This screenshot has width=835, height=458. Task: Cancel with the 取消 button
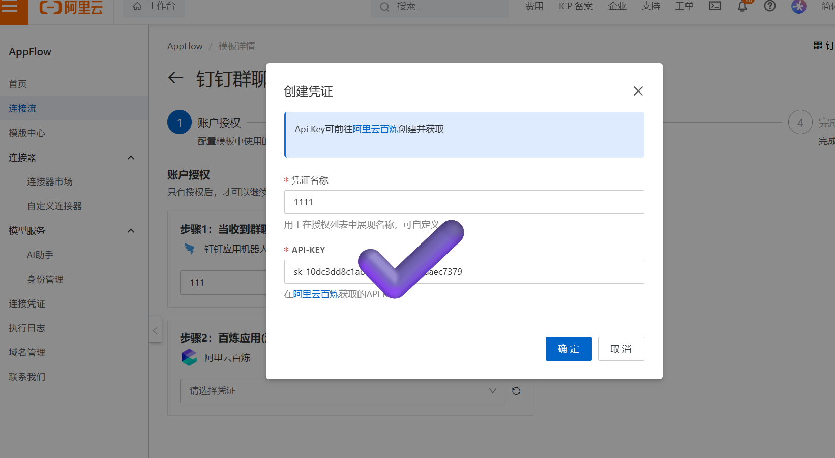tap(621, 349)
